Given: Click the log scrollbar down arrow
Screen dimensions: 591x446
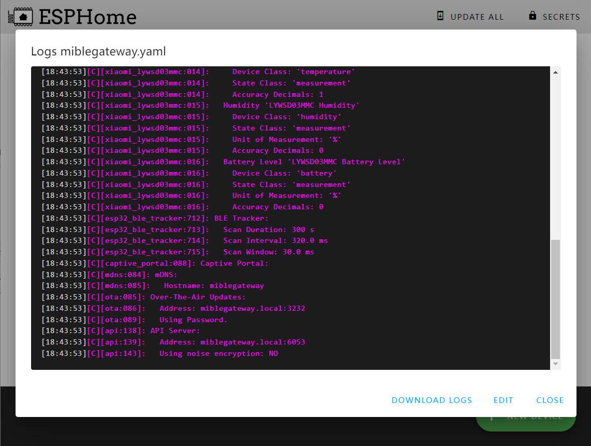Looking at the screenshot, I should coord(555,364).
